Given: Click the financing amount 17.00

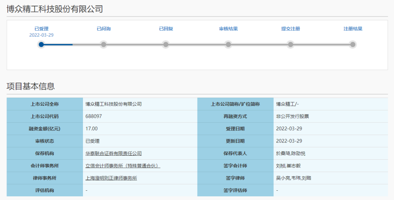Looking at the screenshot, I should (91, 129).
